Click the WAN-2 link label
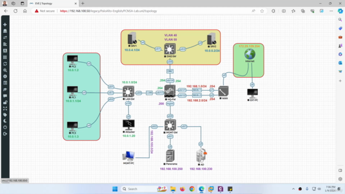This screenshot has width=345, height=194. [197, 95]
